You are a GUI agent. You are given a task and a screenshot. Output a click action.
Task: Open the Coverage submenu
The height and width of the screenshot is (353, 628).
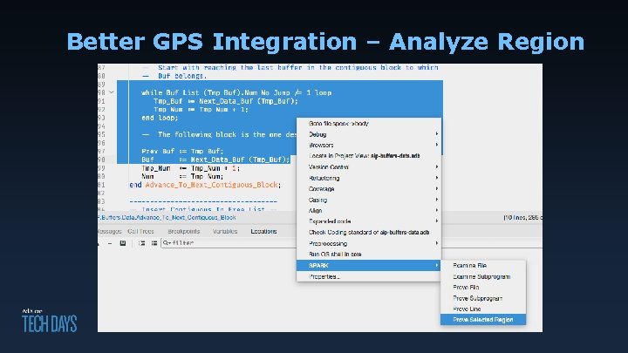tap(369, 189)
